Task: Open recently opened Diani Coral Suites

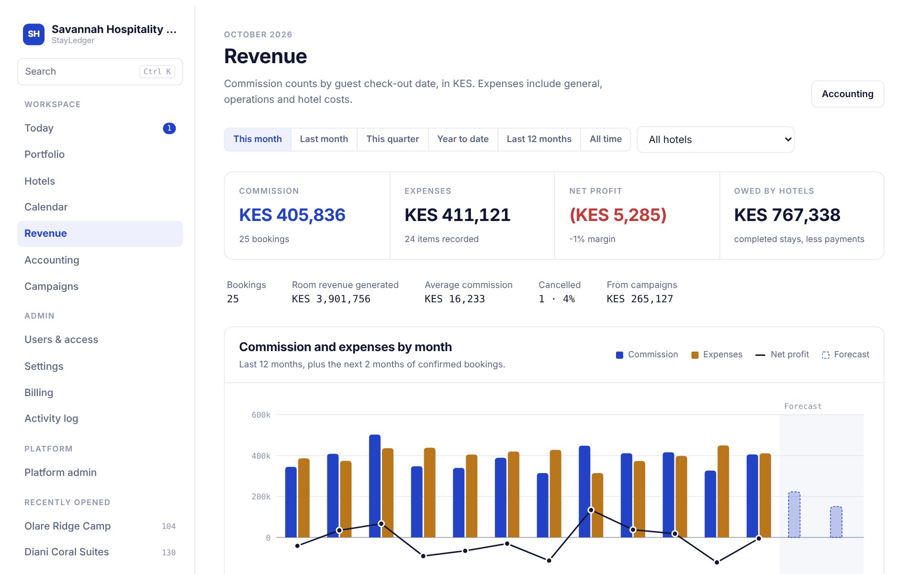Action: click(100, 552)
